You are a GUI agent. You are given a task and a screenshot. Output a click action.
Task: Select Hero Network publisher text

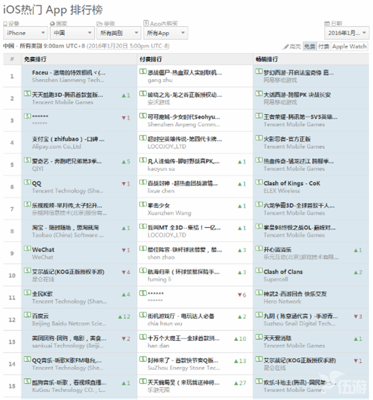pos(282,301)
